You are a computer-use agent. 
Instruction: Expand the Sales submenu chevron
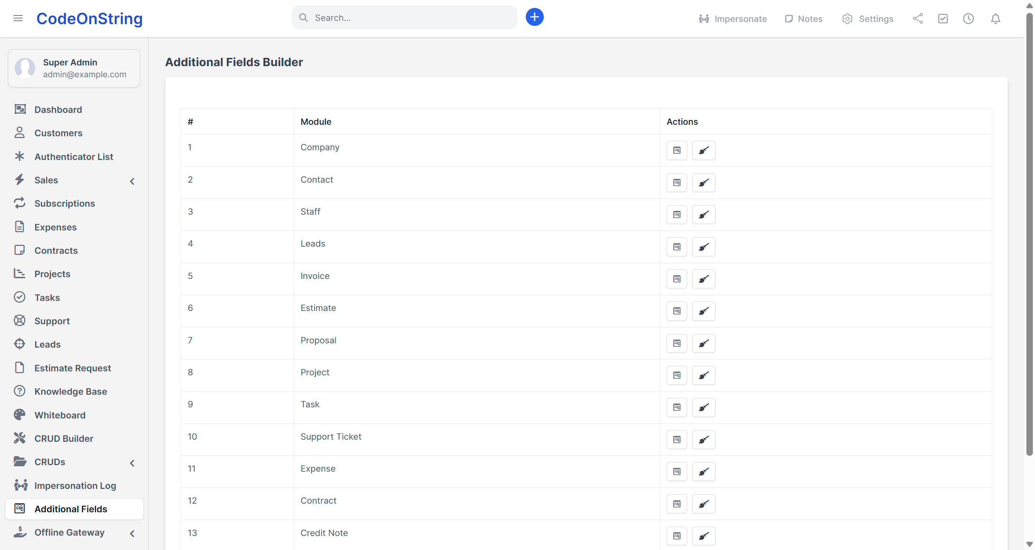click(132, 181)
